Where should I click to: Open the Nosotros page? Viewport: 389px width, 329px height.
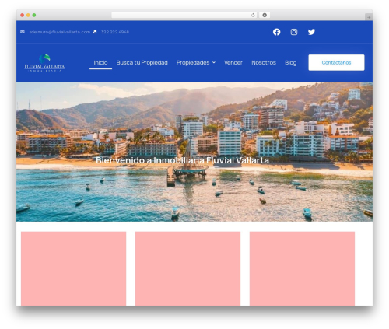[x=264, y=62]
